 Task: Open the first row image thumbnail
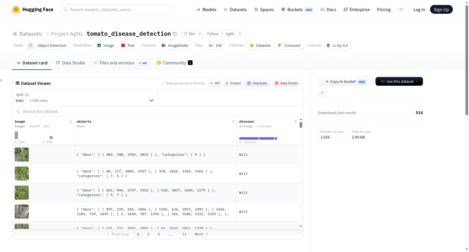coord(22,155)
